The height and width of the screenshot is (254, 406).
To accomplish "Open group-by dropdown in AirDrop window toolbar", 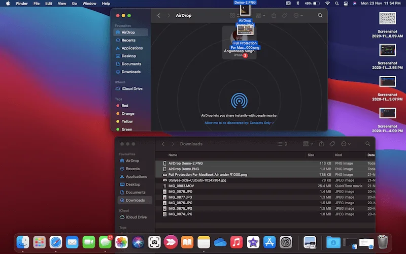I will (x=260, y=16).
